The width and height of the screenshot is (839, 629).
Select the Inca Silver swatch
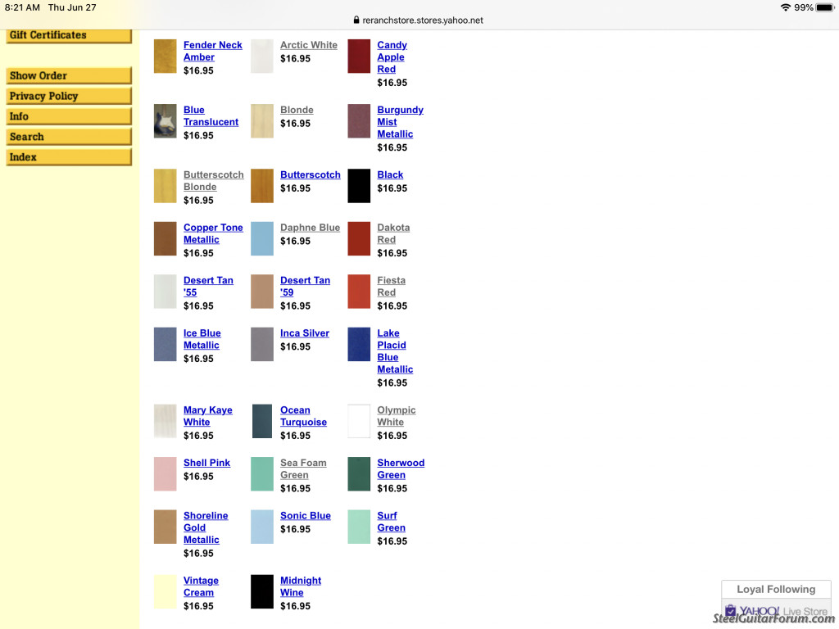tap(261, 344)
